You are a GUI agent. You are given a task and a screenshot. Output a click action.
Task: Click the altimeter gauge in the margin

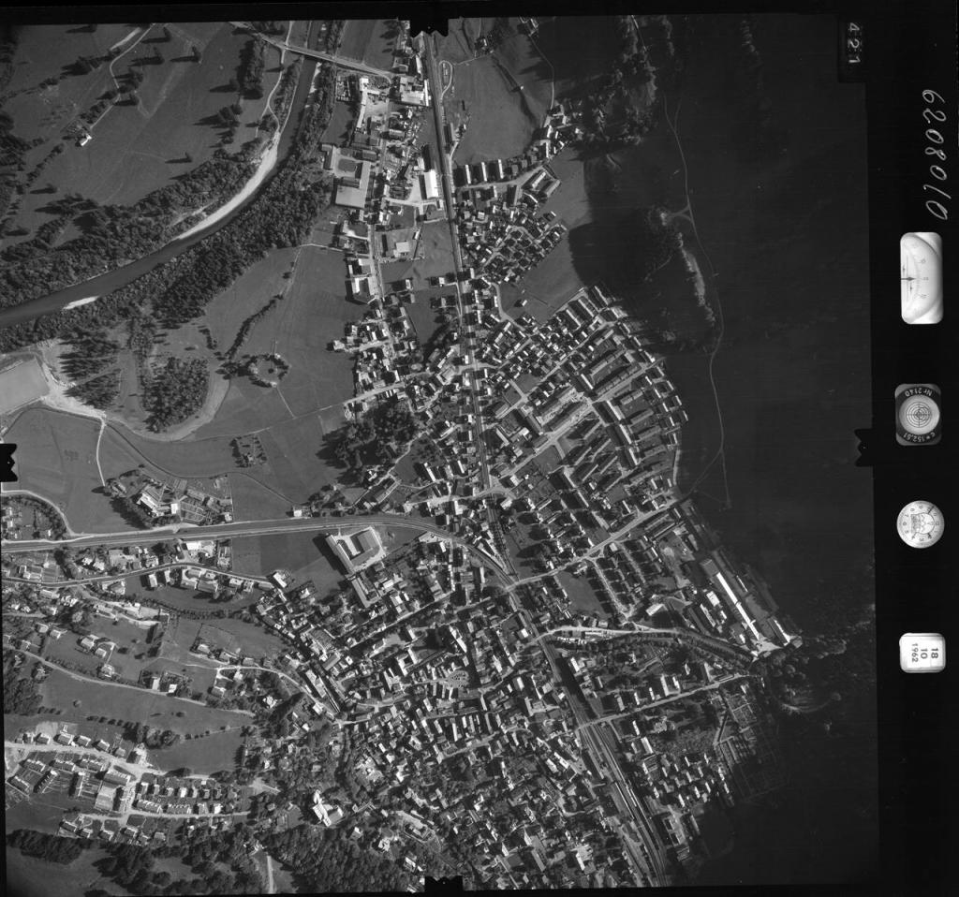pos(921,278)
